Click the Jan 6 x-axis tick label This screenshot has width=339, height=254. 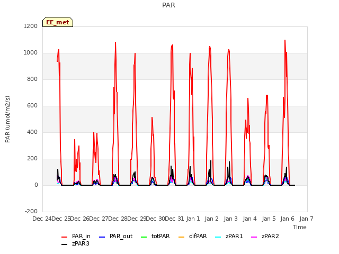pos(287,219)
